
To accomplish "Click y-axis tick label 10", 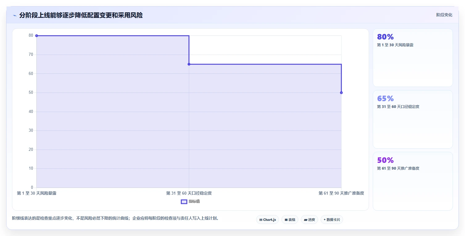I will click(x=31, y=168).
